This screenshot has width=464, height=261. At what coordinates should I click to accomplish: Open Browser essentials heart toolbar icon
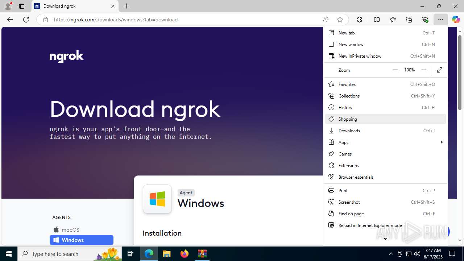[x=425, y=20]
